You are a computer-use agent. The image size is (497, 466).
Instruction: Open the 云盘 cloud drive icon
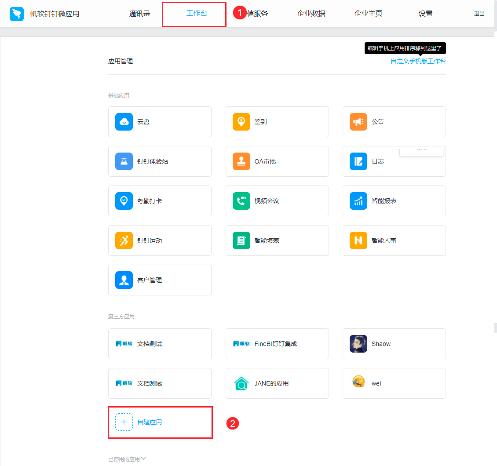click(x=124, y=122)
